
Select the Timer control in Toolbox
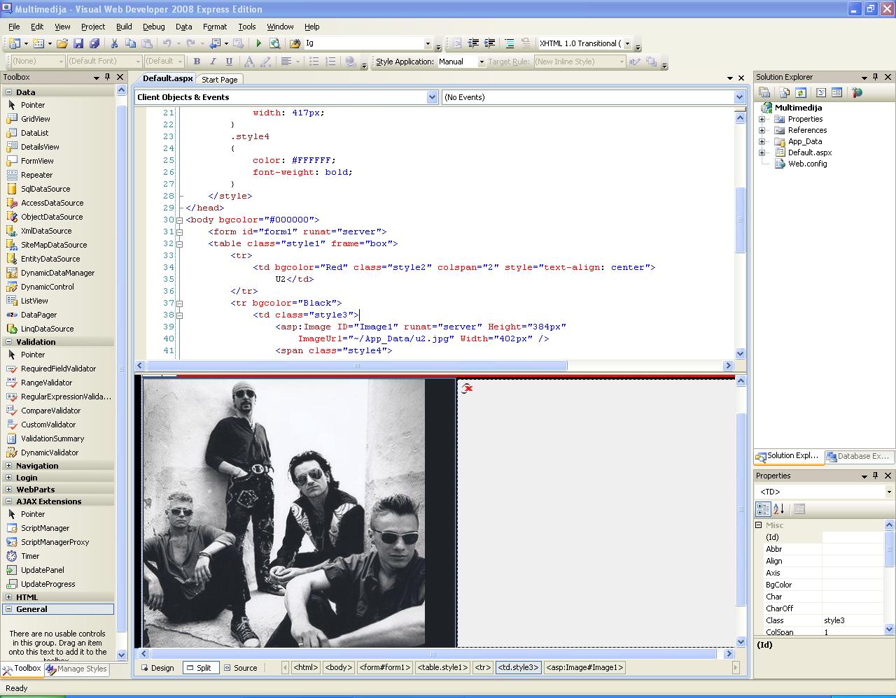(30, 556)
